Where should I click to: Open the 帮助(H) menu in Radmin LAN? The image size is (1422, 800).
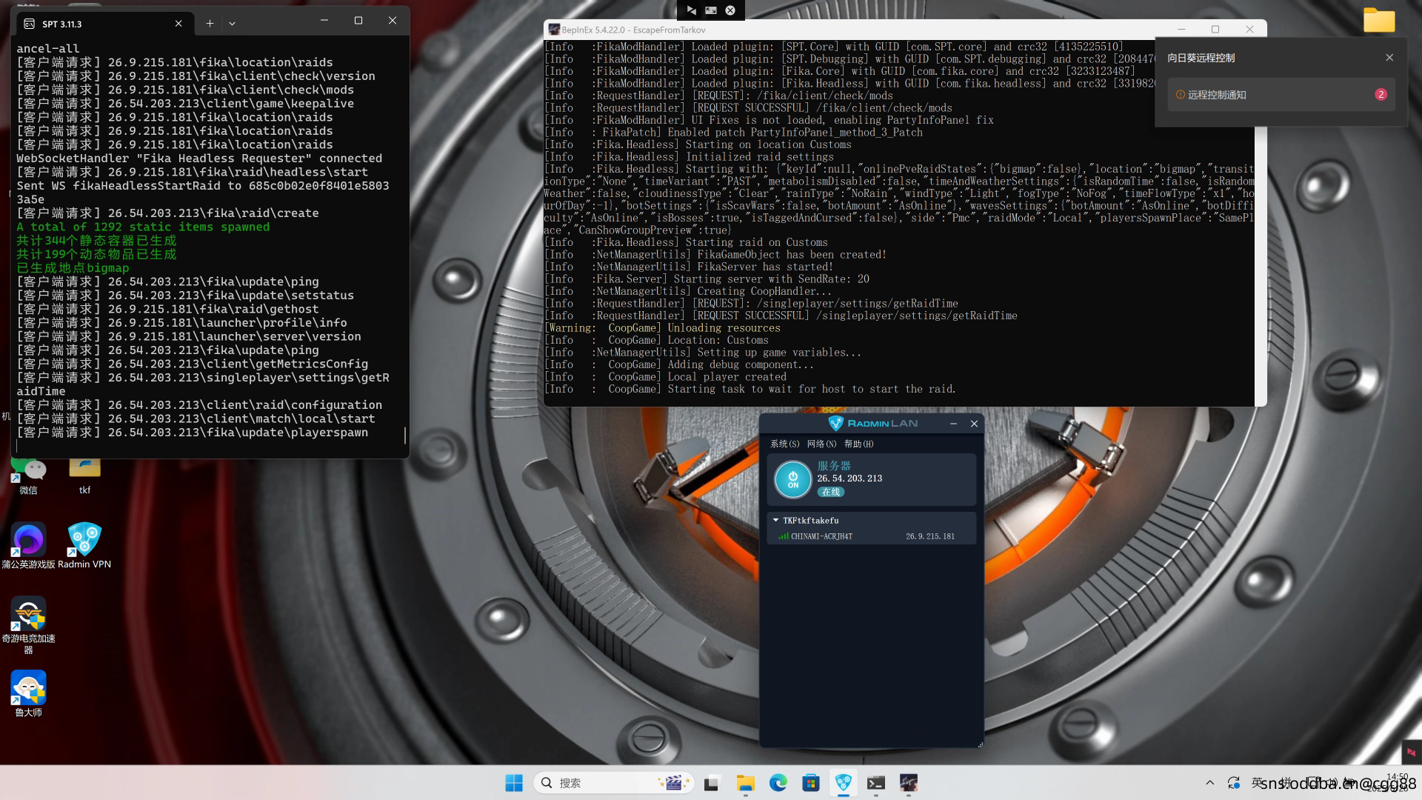point(858,444)
